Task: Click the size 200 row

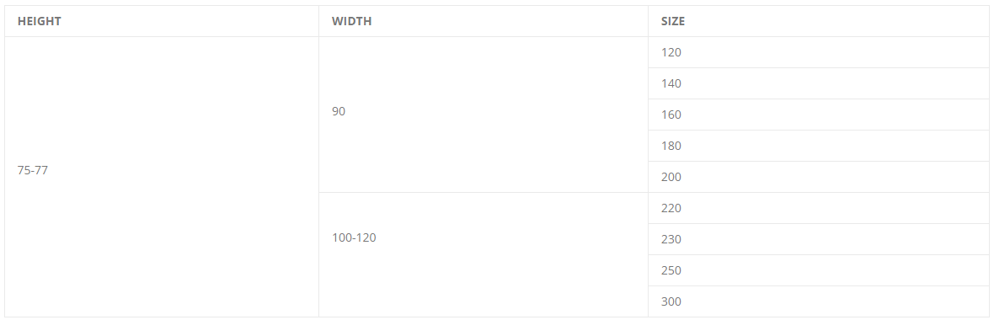Action: click(x=819, y=177)
